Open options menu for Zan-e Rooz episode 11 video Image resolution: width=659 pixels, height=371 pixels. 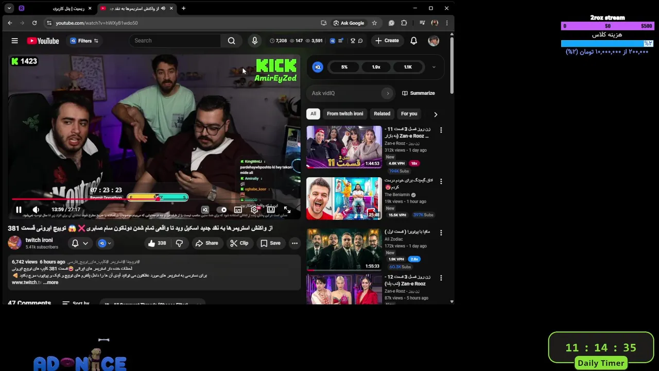click(441, 130)
